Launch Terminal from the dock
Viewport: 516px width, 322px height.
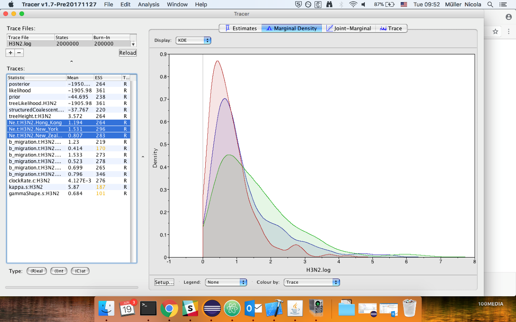pyautogui.click(x=148, y=309)
